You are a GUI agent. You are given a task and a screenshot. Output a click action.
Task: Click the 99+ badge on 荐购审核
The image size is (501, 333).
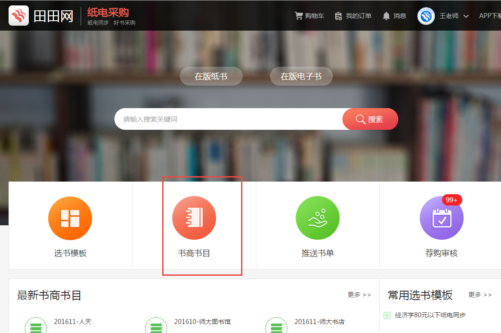click(x=452, y=200)
